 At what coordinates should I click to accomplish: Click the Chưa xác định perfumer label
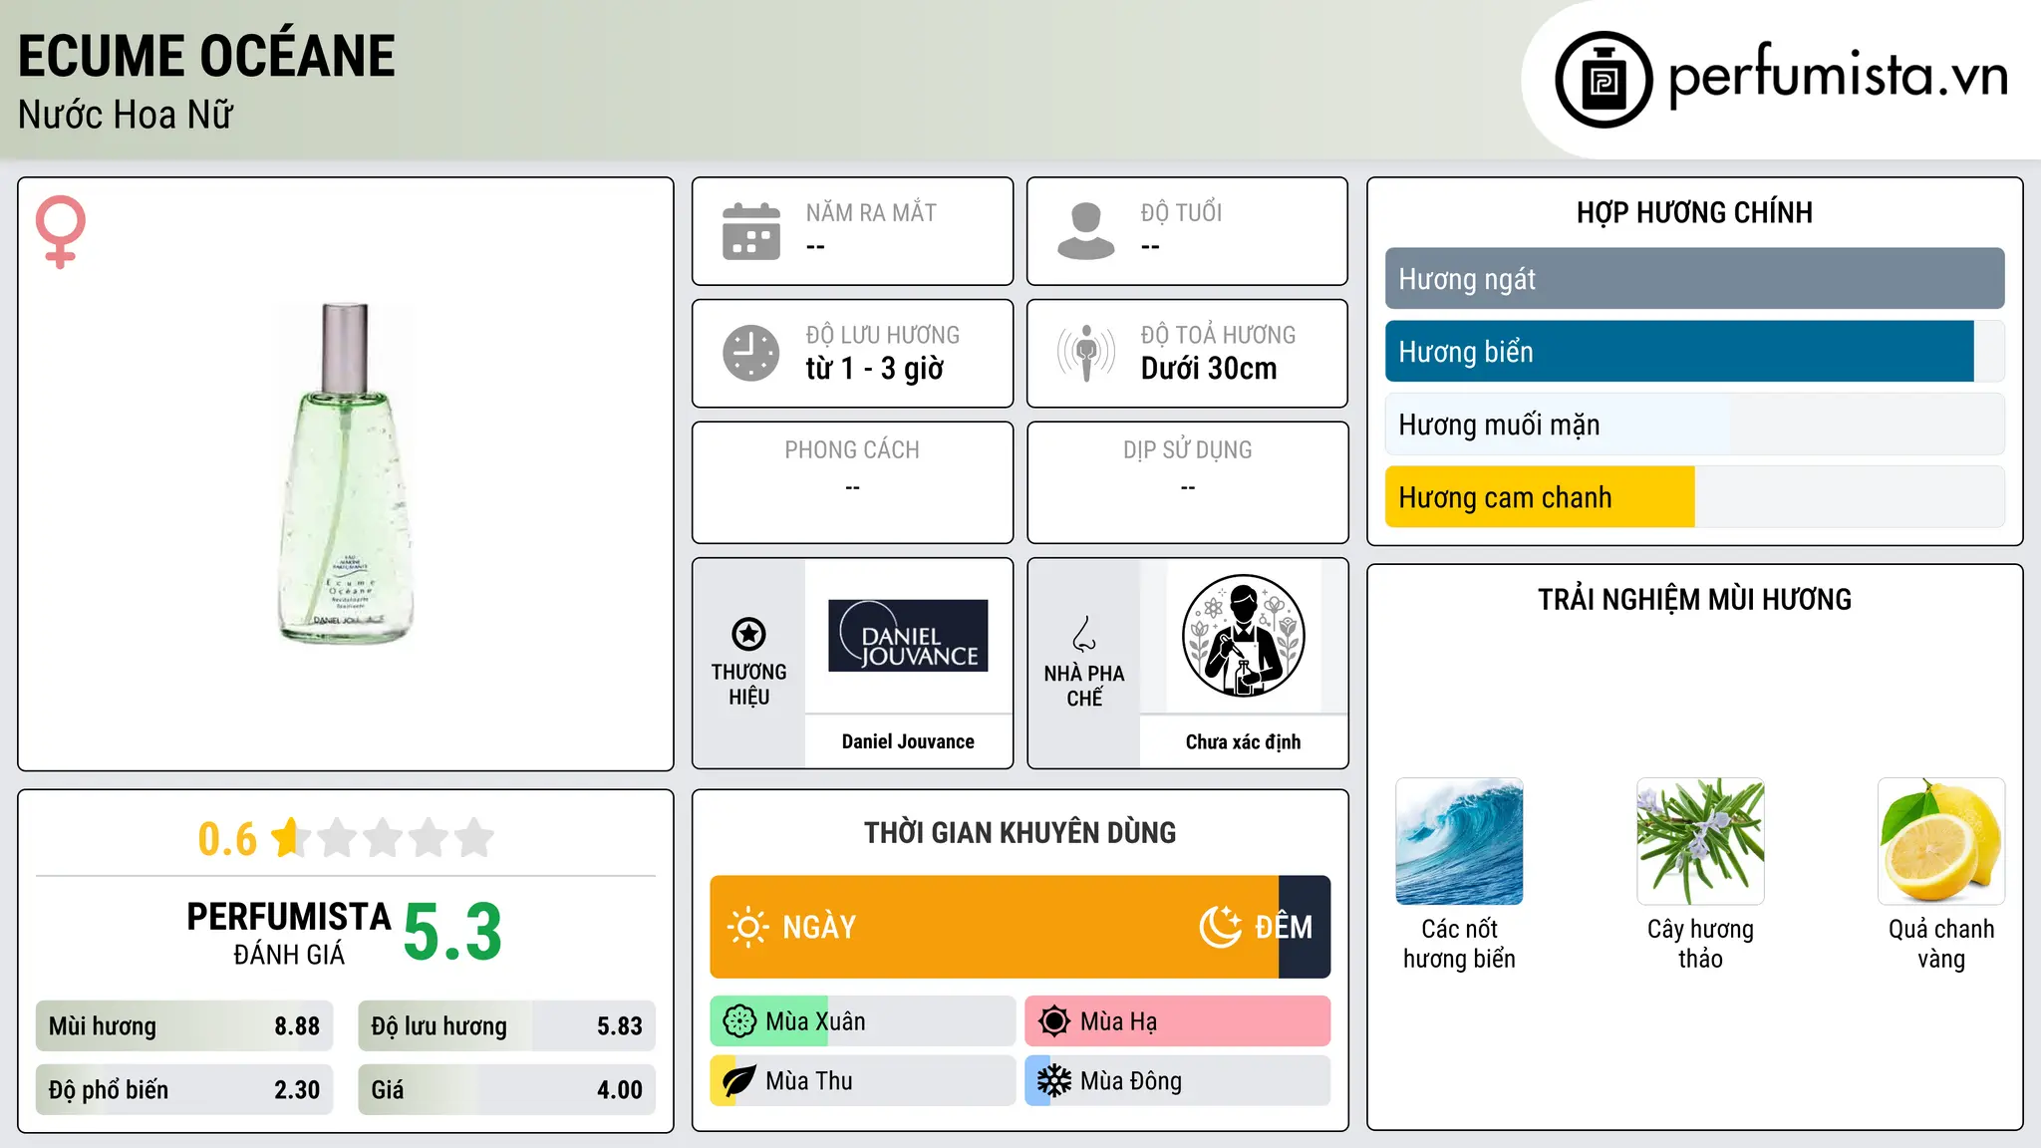[1243, 741]
